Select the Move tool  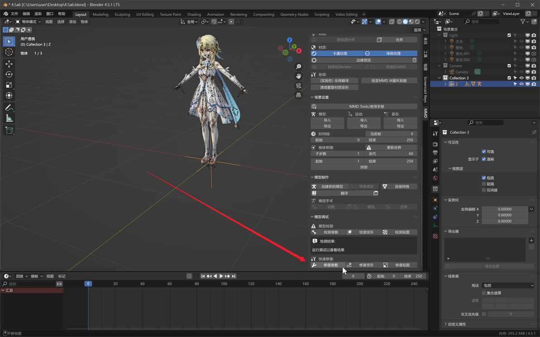click(x=9, y=64)
